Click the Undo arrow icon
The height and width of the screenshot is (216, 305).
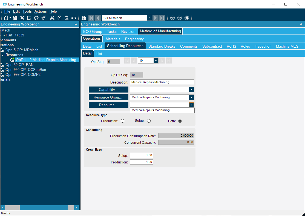73,18
